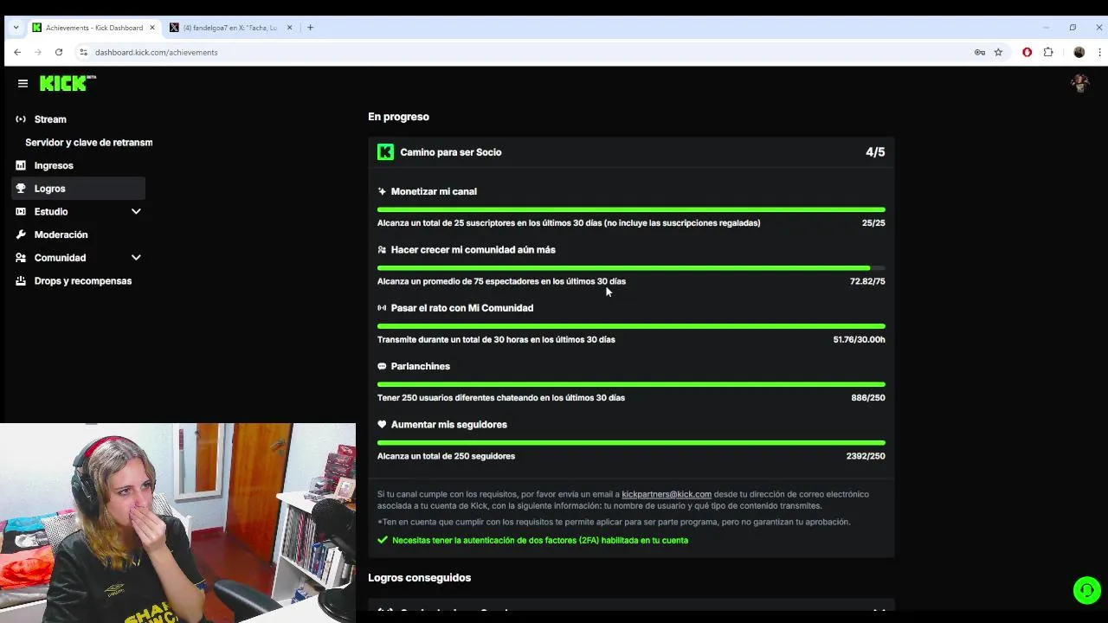Click the Ingresos chart icon
This screenshot has height=623, width=1108.
21,165
